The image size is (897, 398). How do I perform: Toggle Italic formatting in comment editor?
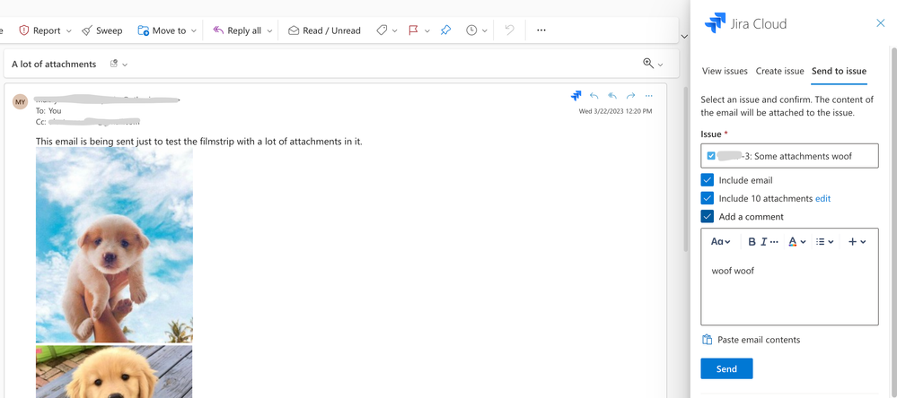763,241
